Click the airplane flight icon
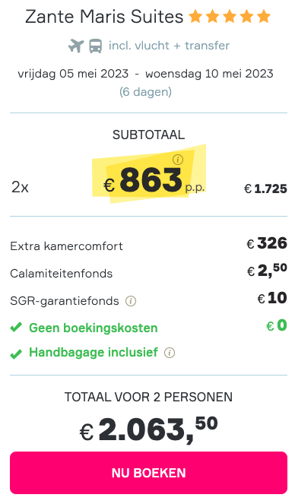Screen dimensions: 295x504 tap(76, 46)
